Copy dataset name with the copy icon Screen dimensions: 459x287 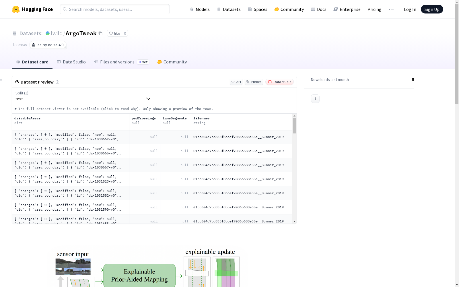(100, 33)
